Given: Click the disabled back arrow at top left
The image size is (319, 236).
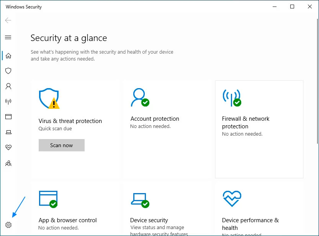Looking at the screenshot, I should [x=8, y=20].
